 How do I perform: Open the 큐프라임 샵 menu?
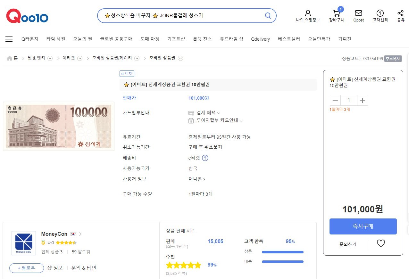click(231, 39)
